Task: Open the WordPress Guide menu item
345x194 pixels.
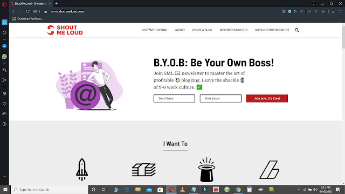Action: click(x=233, y=30)
